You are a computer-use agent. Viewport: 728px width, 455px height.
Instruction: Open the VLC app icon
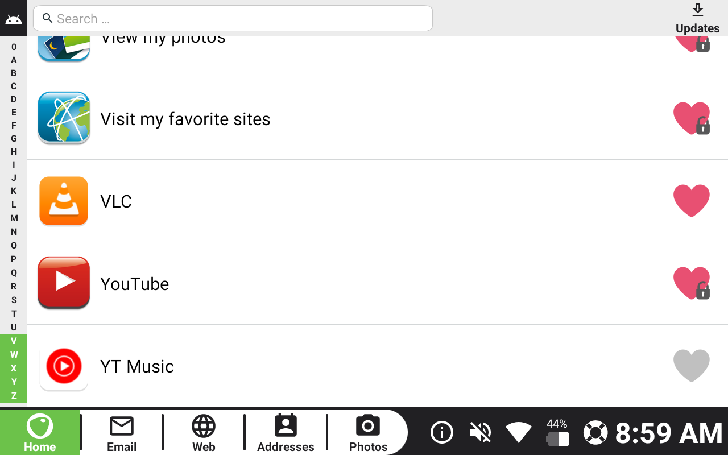[x=64, y=201]
